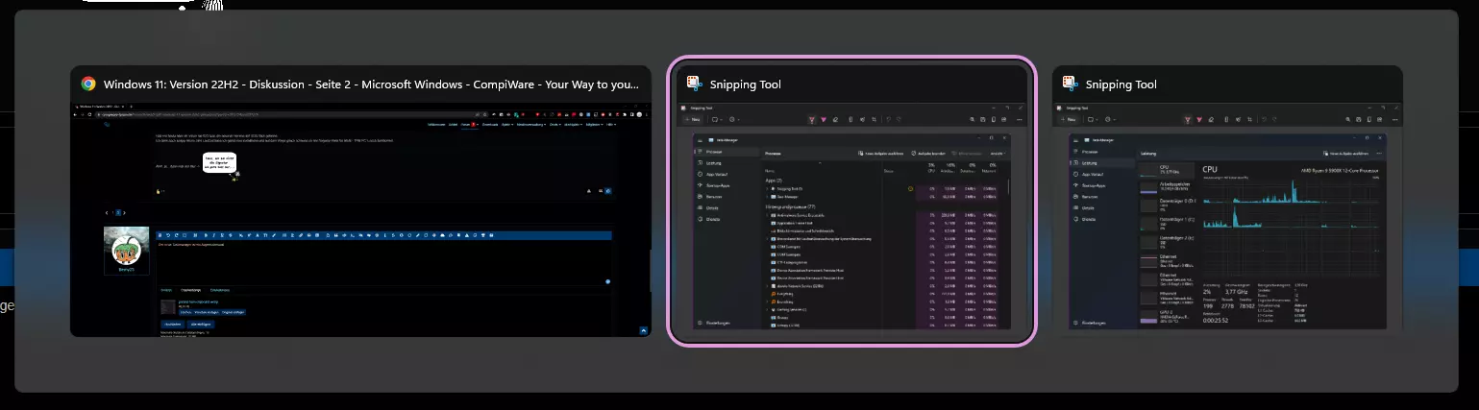Click the Snipping Tool icon of the highlighted window

click(695, 84)
